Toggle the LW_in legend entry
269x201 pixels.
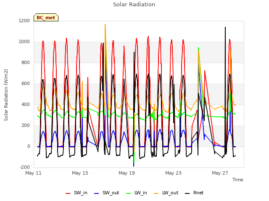137,193
